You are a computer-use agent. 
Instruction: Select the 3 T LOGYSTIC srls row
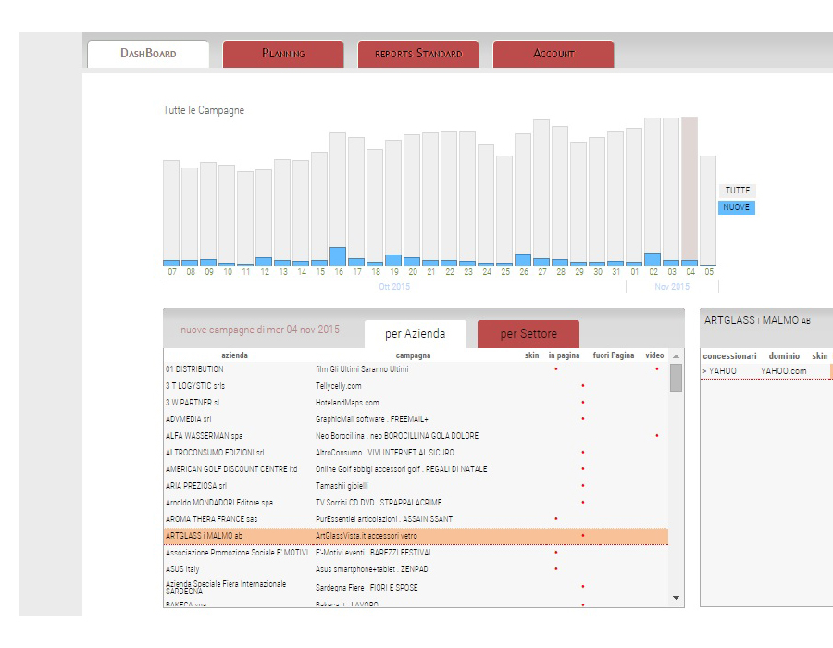pyautogui.click(x=416, y=386)
